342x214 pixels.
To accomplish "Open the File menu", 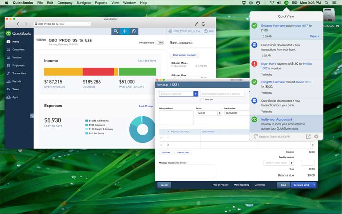I will [40, 3].
